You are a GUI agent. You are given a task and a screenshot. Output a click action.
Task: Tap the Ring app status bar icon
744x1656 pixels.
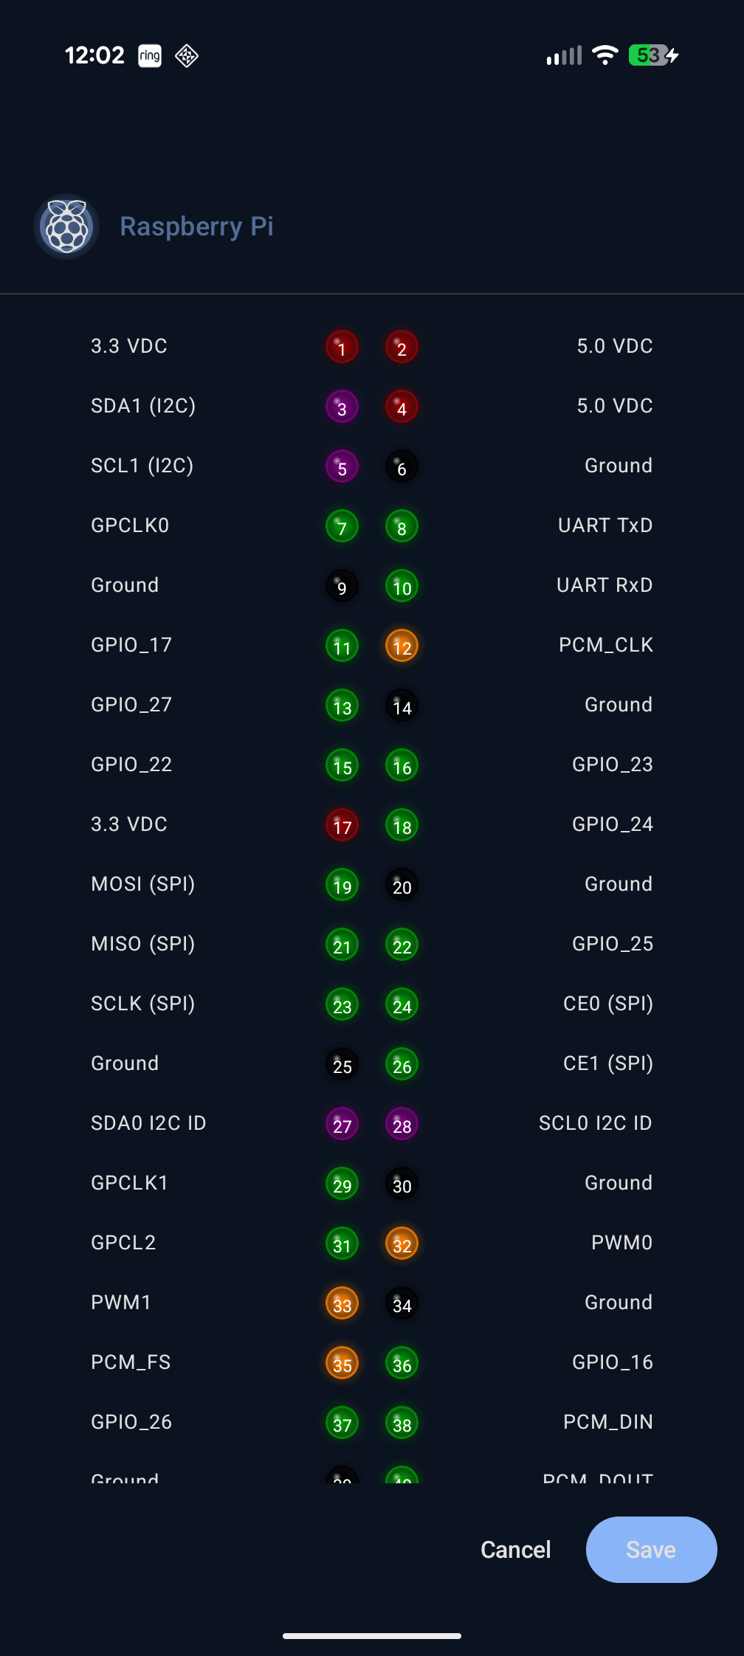tap(150, 55)
